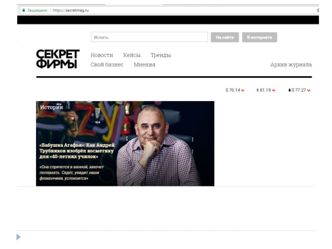Open the Тренды section
Screen dimensions: 332x249
pos(161,55)
